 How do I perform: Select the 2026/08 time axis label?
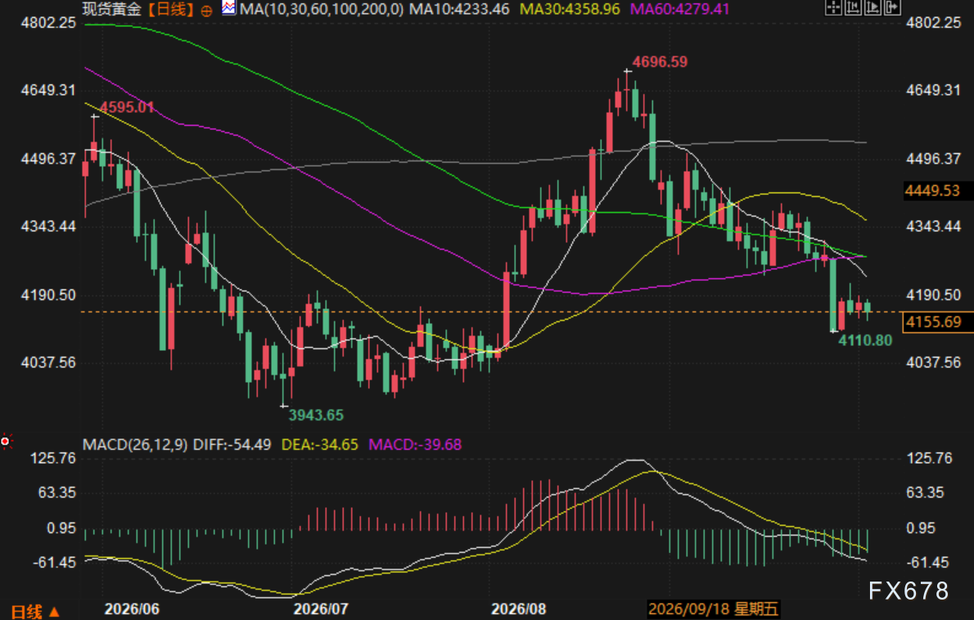pyautogui.click(x=519, y=609)
